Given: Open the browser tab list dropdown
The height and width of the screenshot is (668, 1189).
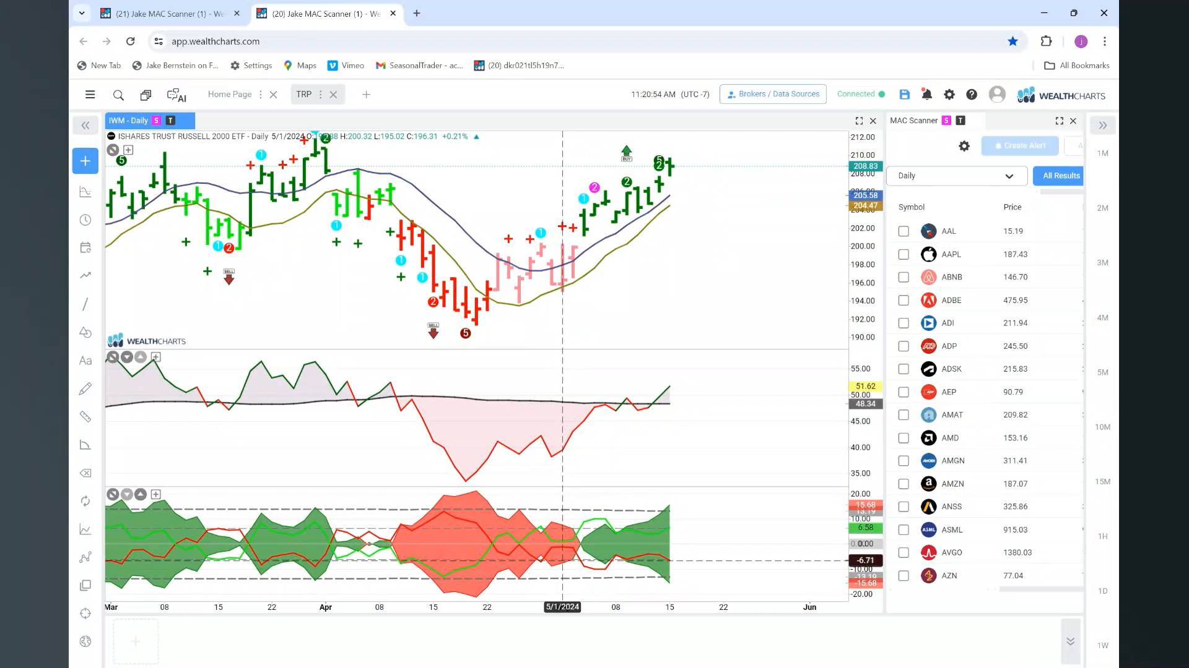Looking at the screenshot, I should tap(81, 13).
